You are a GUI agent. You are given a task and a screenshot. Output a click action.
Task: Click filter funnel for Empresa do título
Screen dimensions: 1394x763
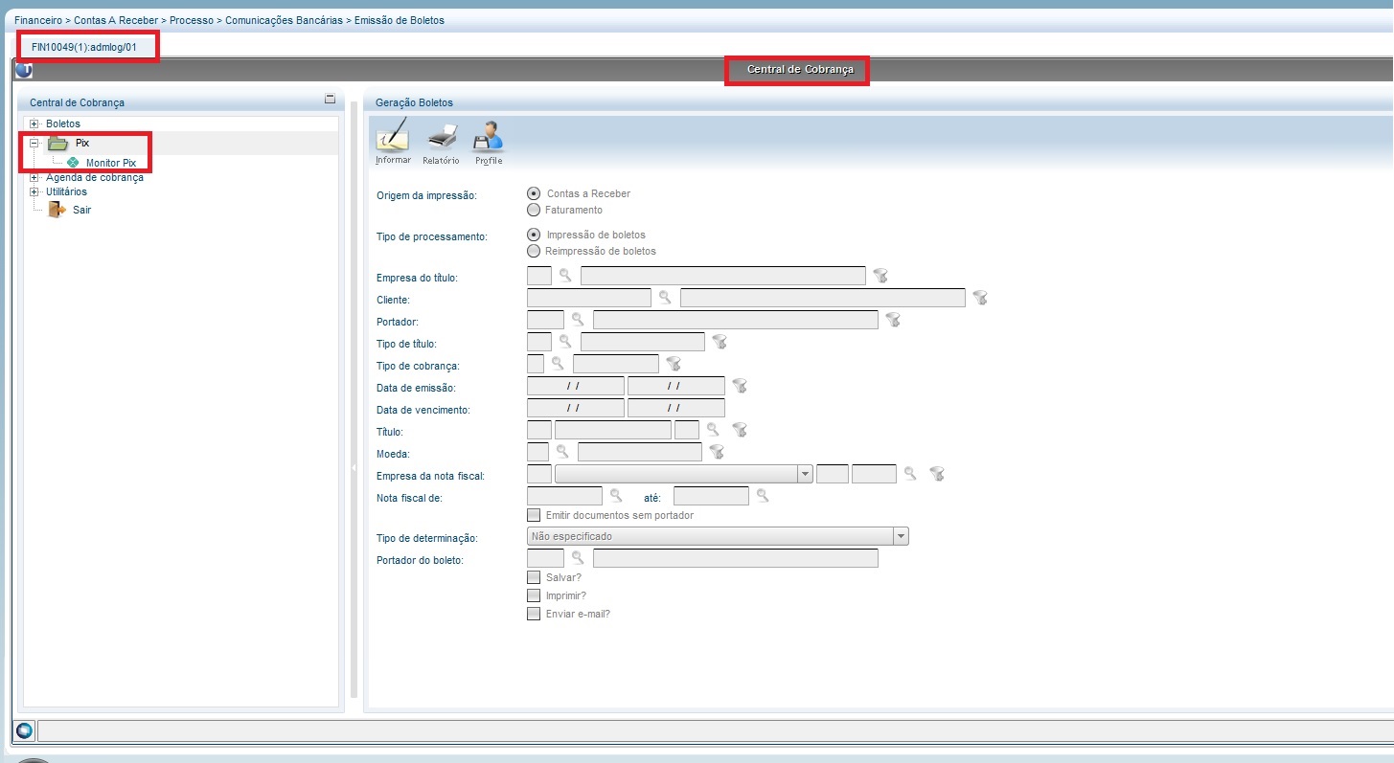tap(880, 276)
